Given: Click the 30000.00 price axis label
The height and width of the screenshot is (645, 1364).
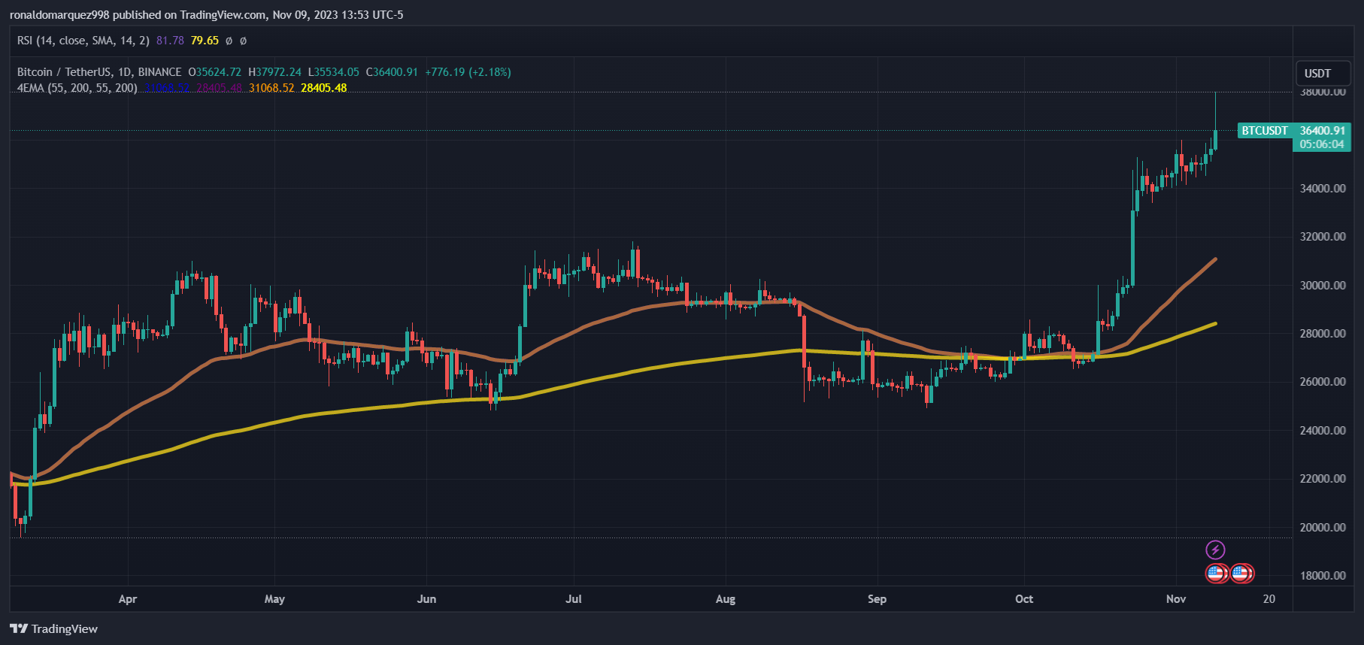Looking at the screenshot, I should (x=1323, y=285).
